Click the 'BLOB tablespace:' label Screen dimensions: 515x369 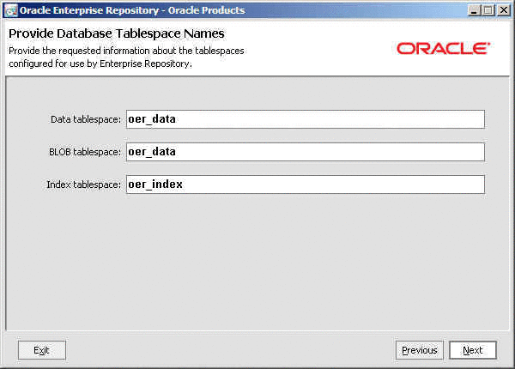click(85, 152)
